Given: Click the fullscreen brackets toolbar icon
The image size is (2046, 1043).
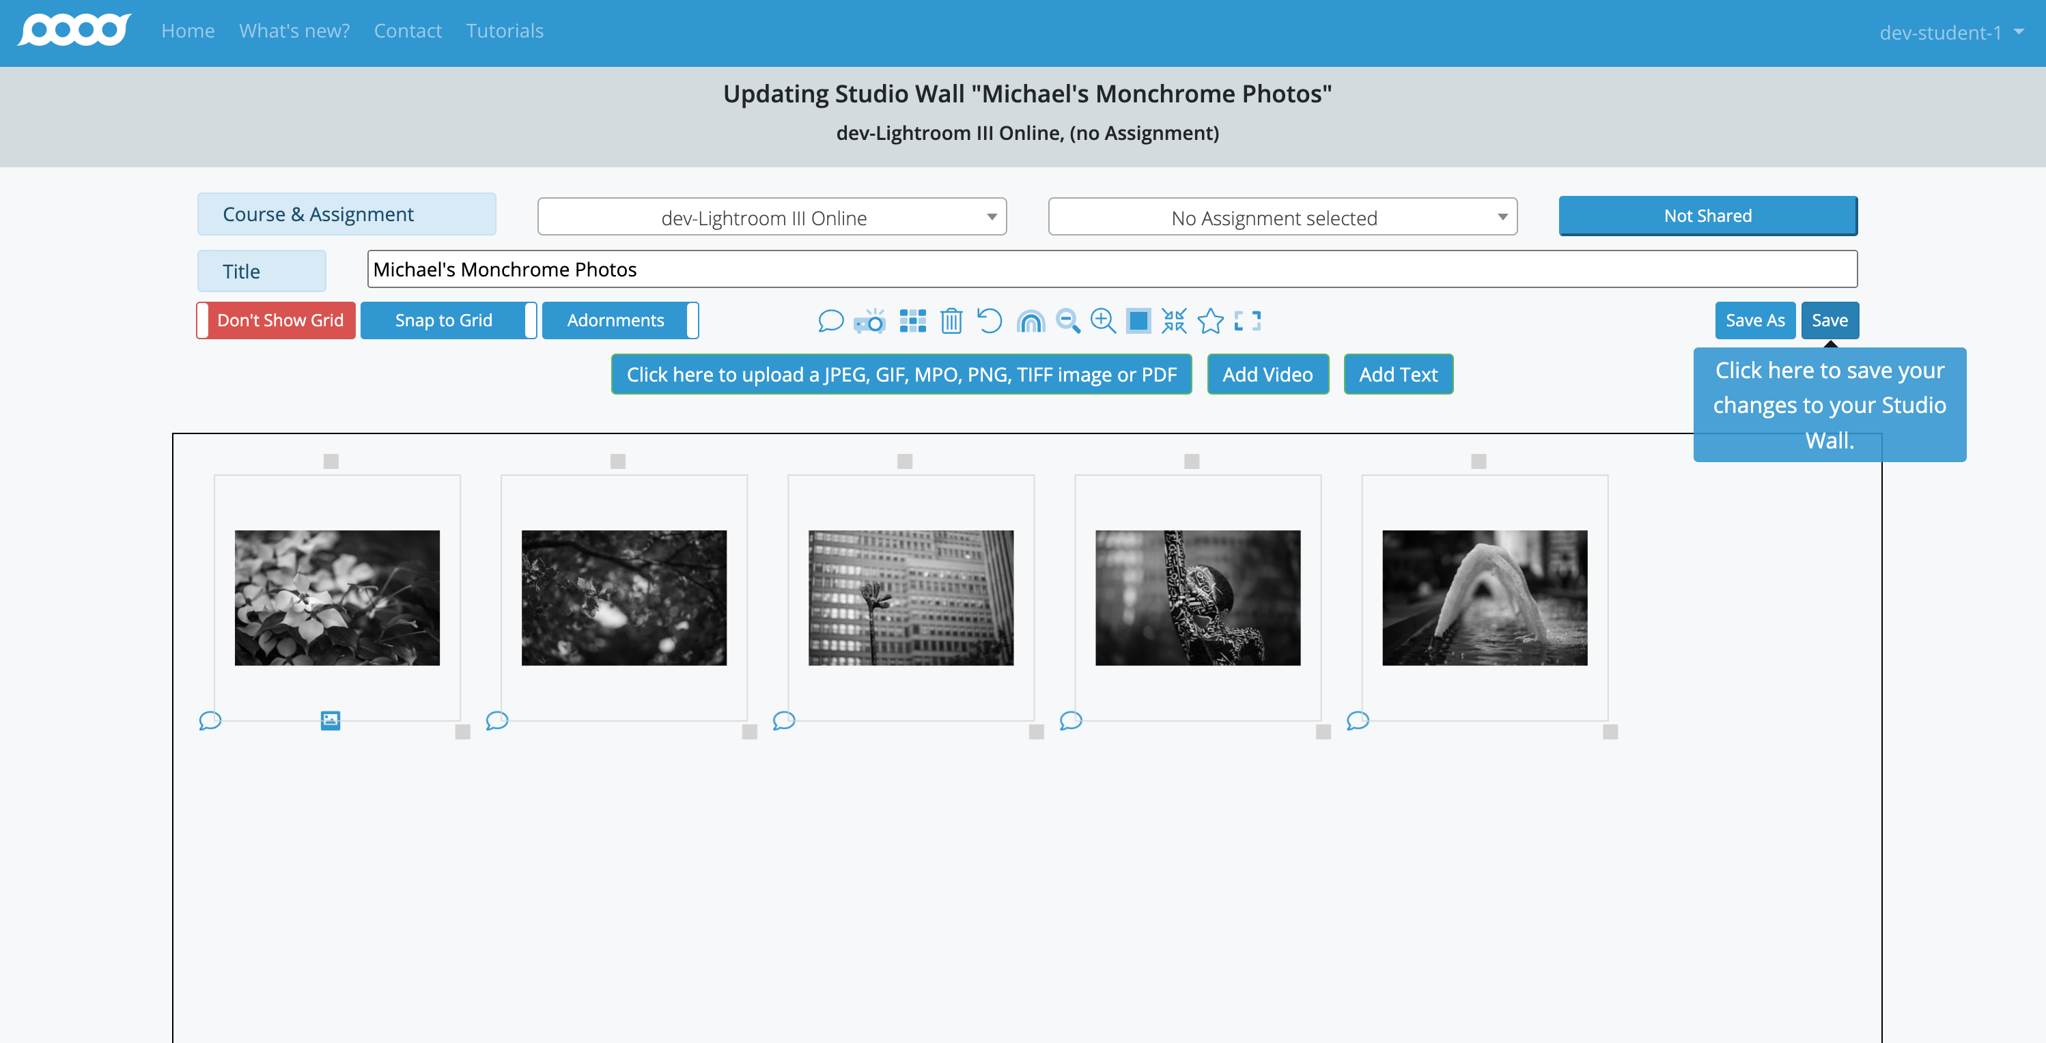Looking at the screenshot, I should (1247, 321).
